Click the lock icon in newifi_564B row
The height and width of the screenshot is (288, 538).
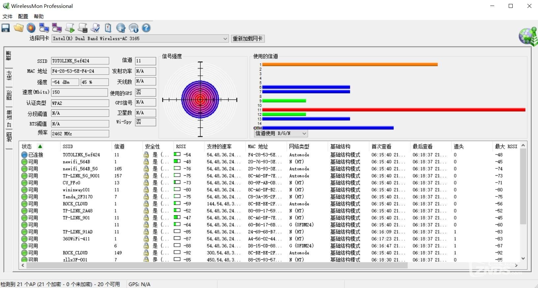click(x=146, y=161)
